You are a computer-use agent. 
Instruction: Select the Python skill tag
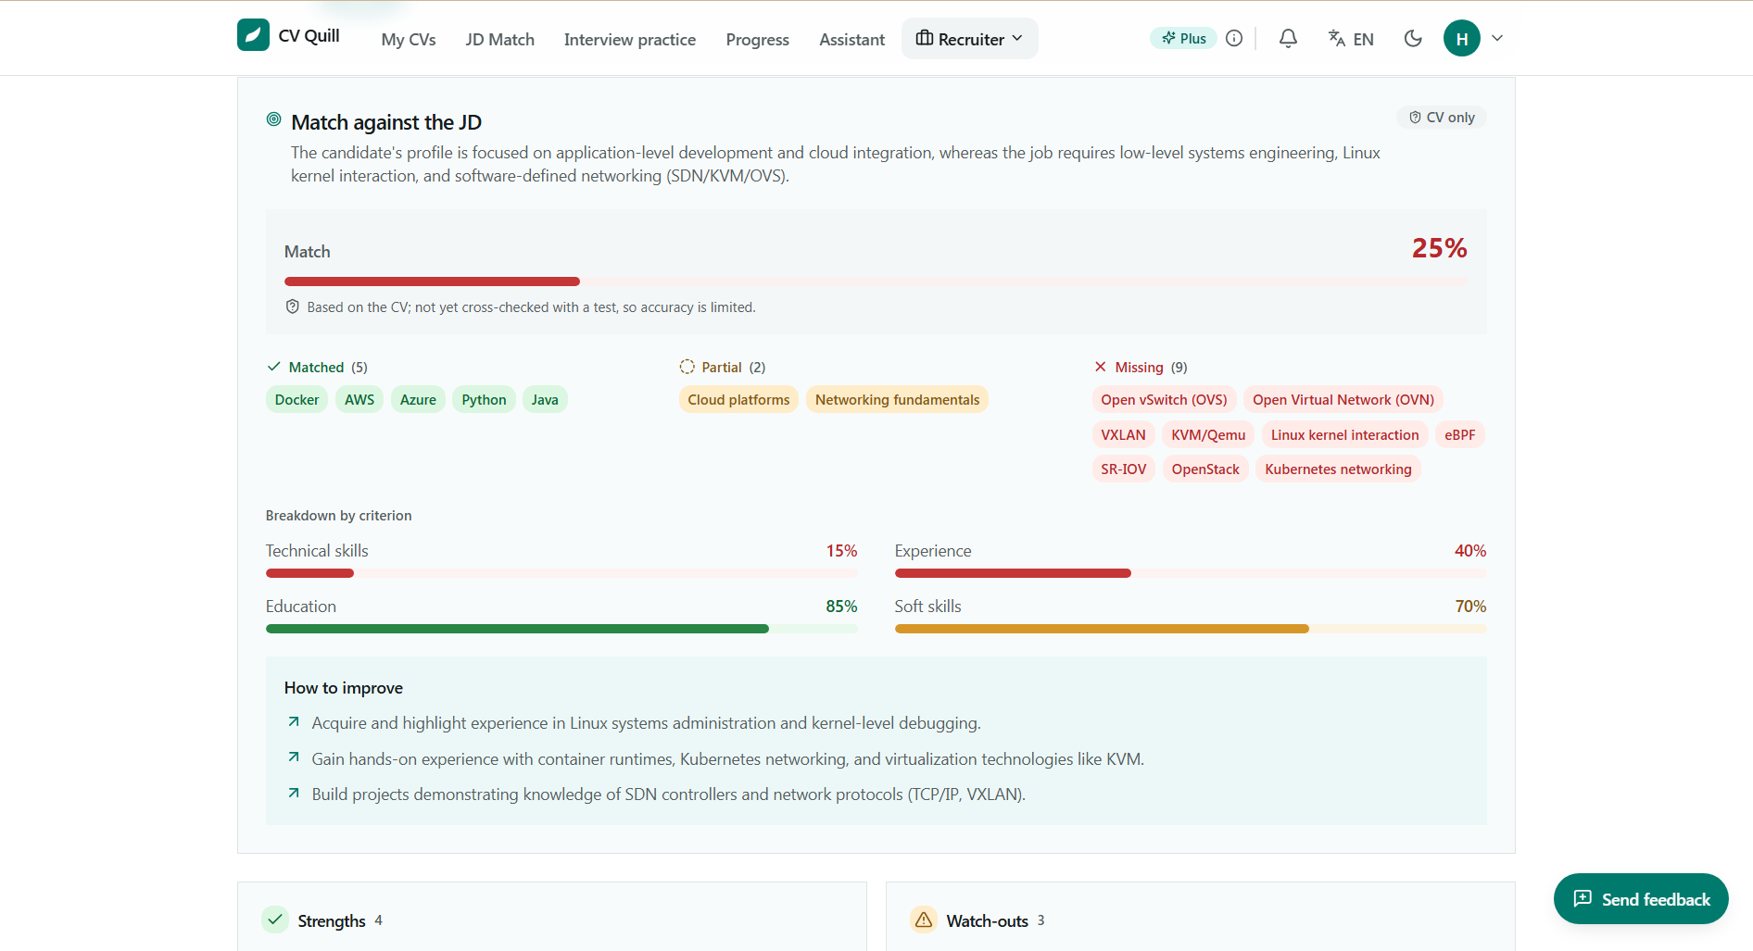point(484,400)
